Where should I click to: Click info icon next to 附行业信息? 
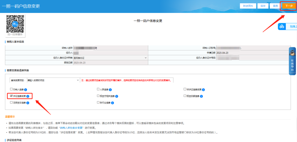pyautogui.click(x=112, y=103)
